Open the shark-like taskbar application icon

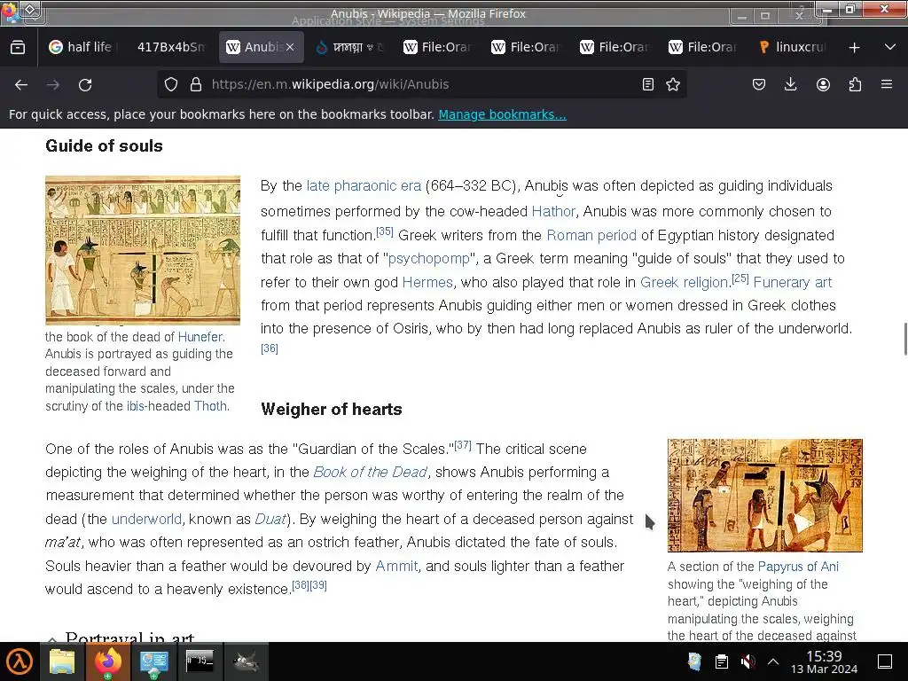pos(246,661)
